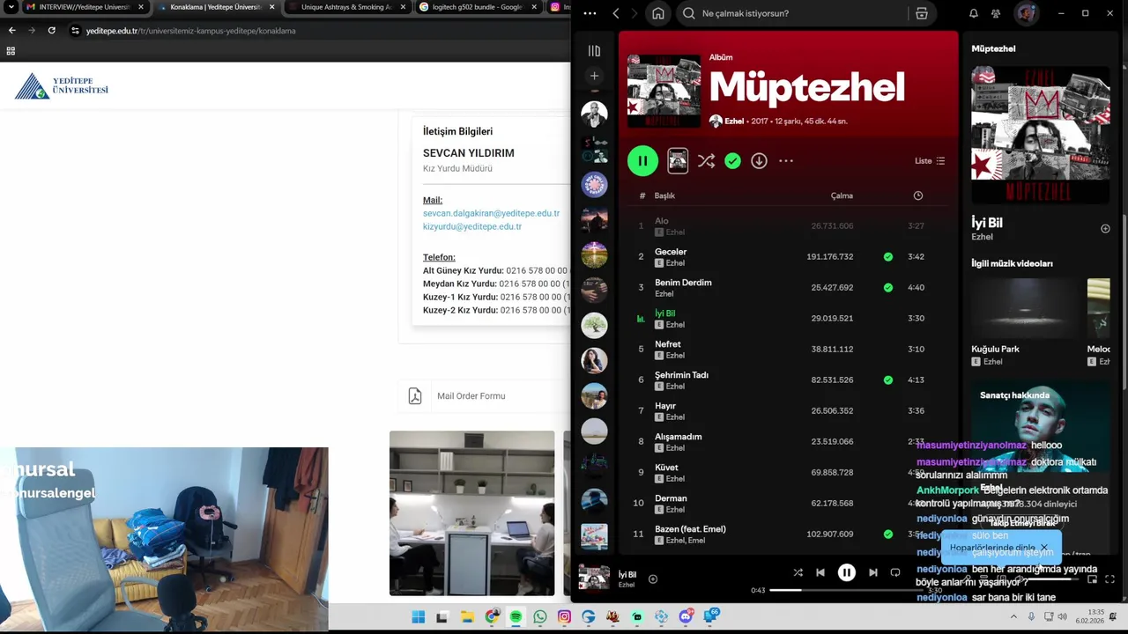
Task: Select the Nefret track row
Action: click(788, 350)
